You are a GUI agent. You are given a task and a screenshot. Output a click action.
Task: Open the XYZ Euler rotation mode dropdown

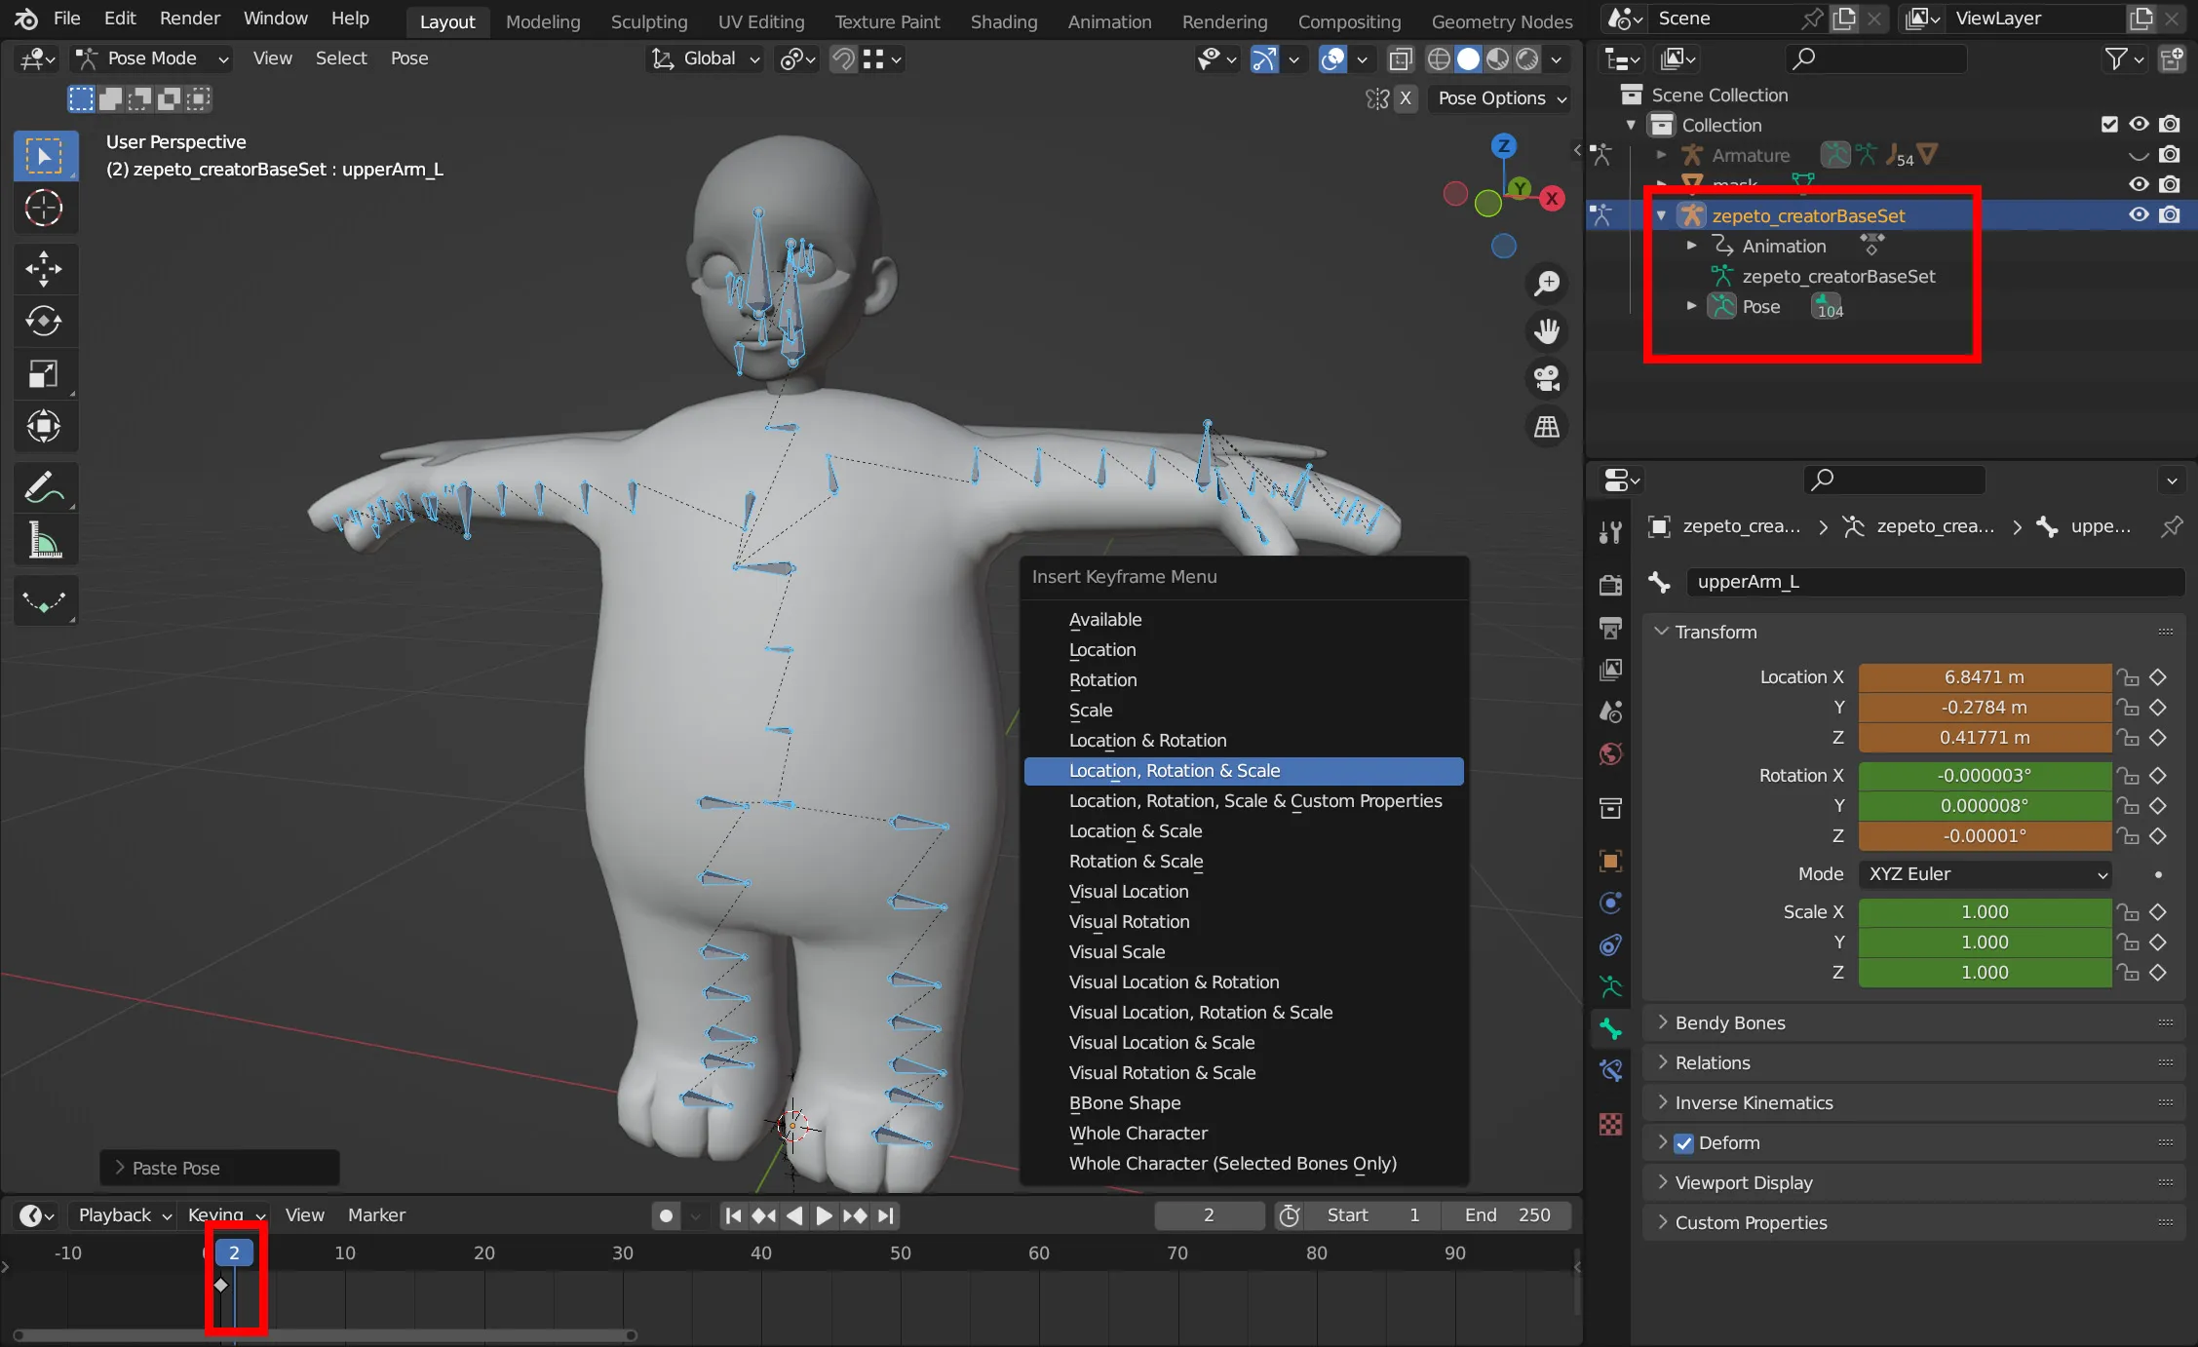coord(1986,874)
